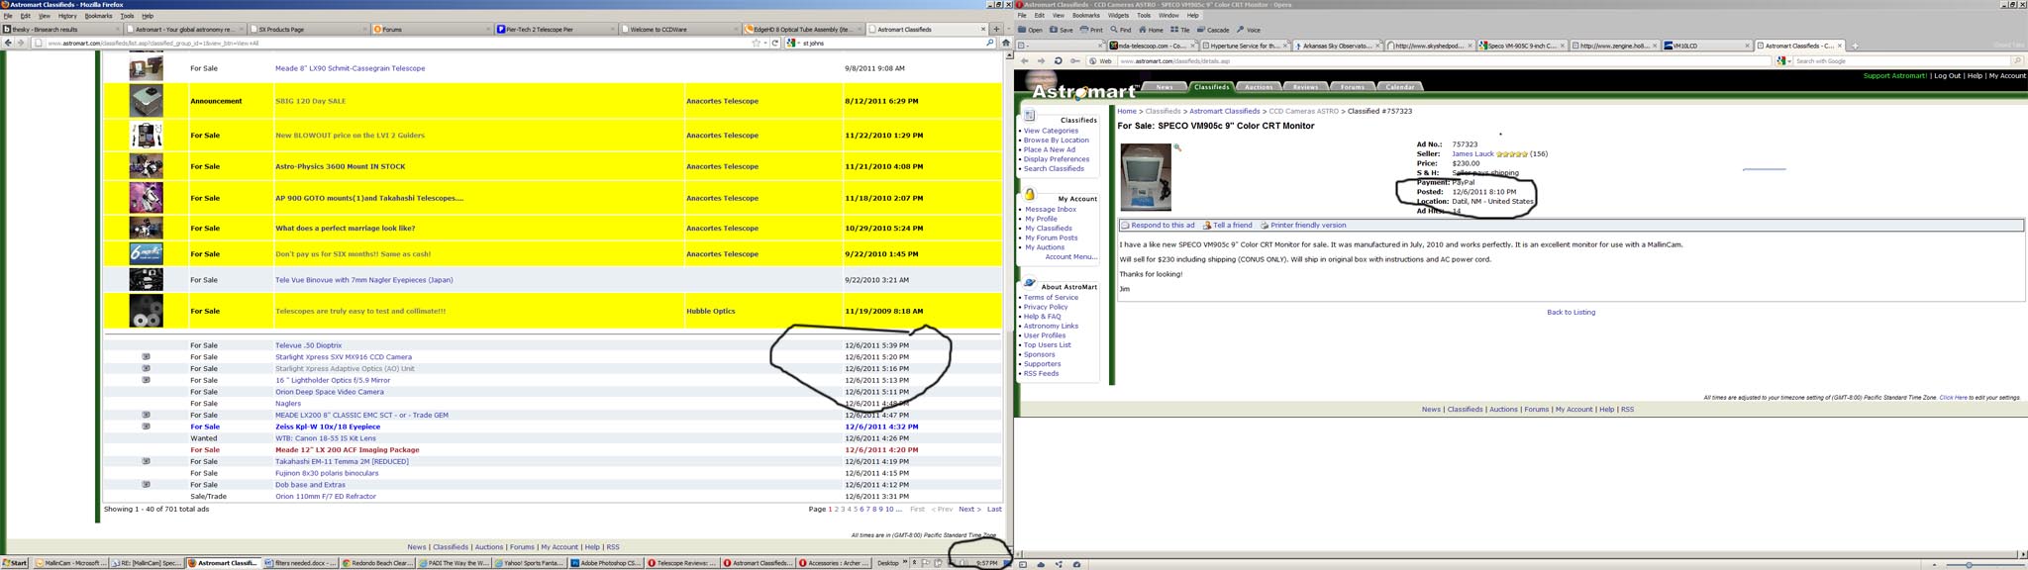
Task: Open Opera's Google search engine dropdown
Action: coord(1782,61)
